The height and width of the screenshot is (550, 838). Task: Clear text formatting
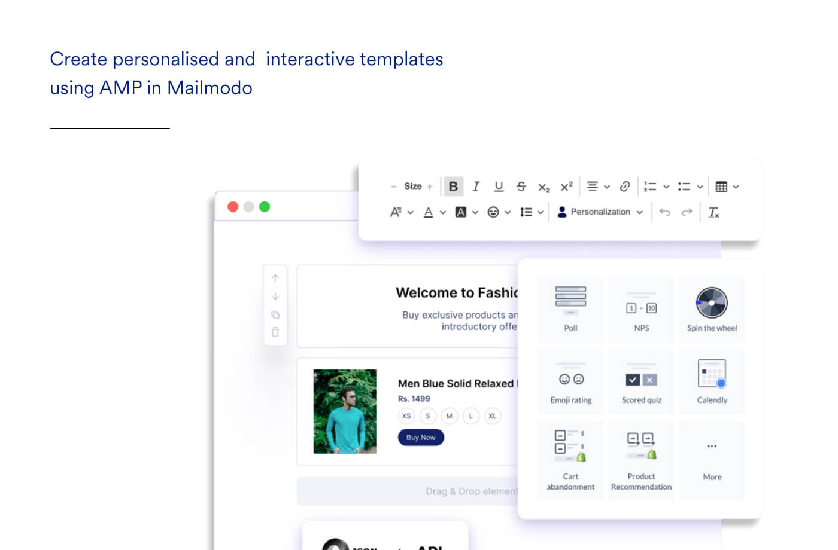(x=713, y=212)
